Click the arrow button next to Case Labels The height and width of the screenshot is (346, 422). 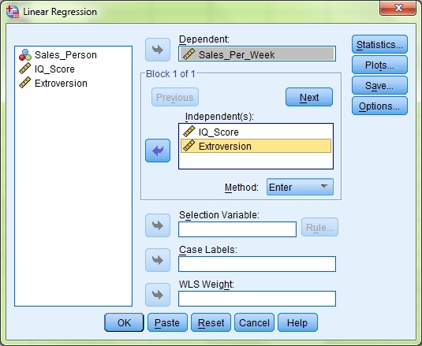158,260
